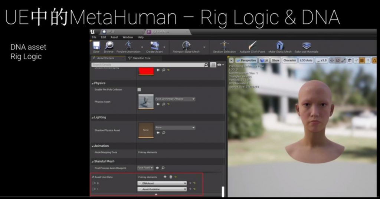Open Face Post Process blueprint dropdown
The width and height of the screenshot is (380, 199).
coord(145,168)
